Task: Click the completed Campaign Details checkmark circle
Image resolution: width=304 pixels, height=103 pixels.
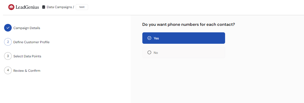Action: (x=8, y=28)
